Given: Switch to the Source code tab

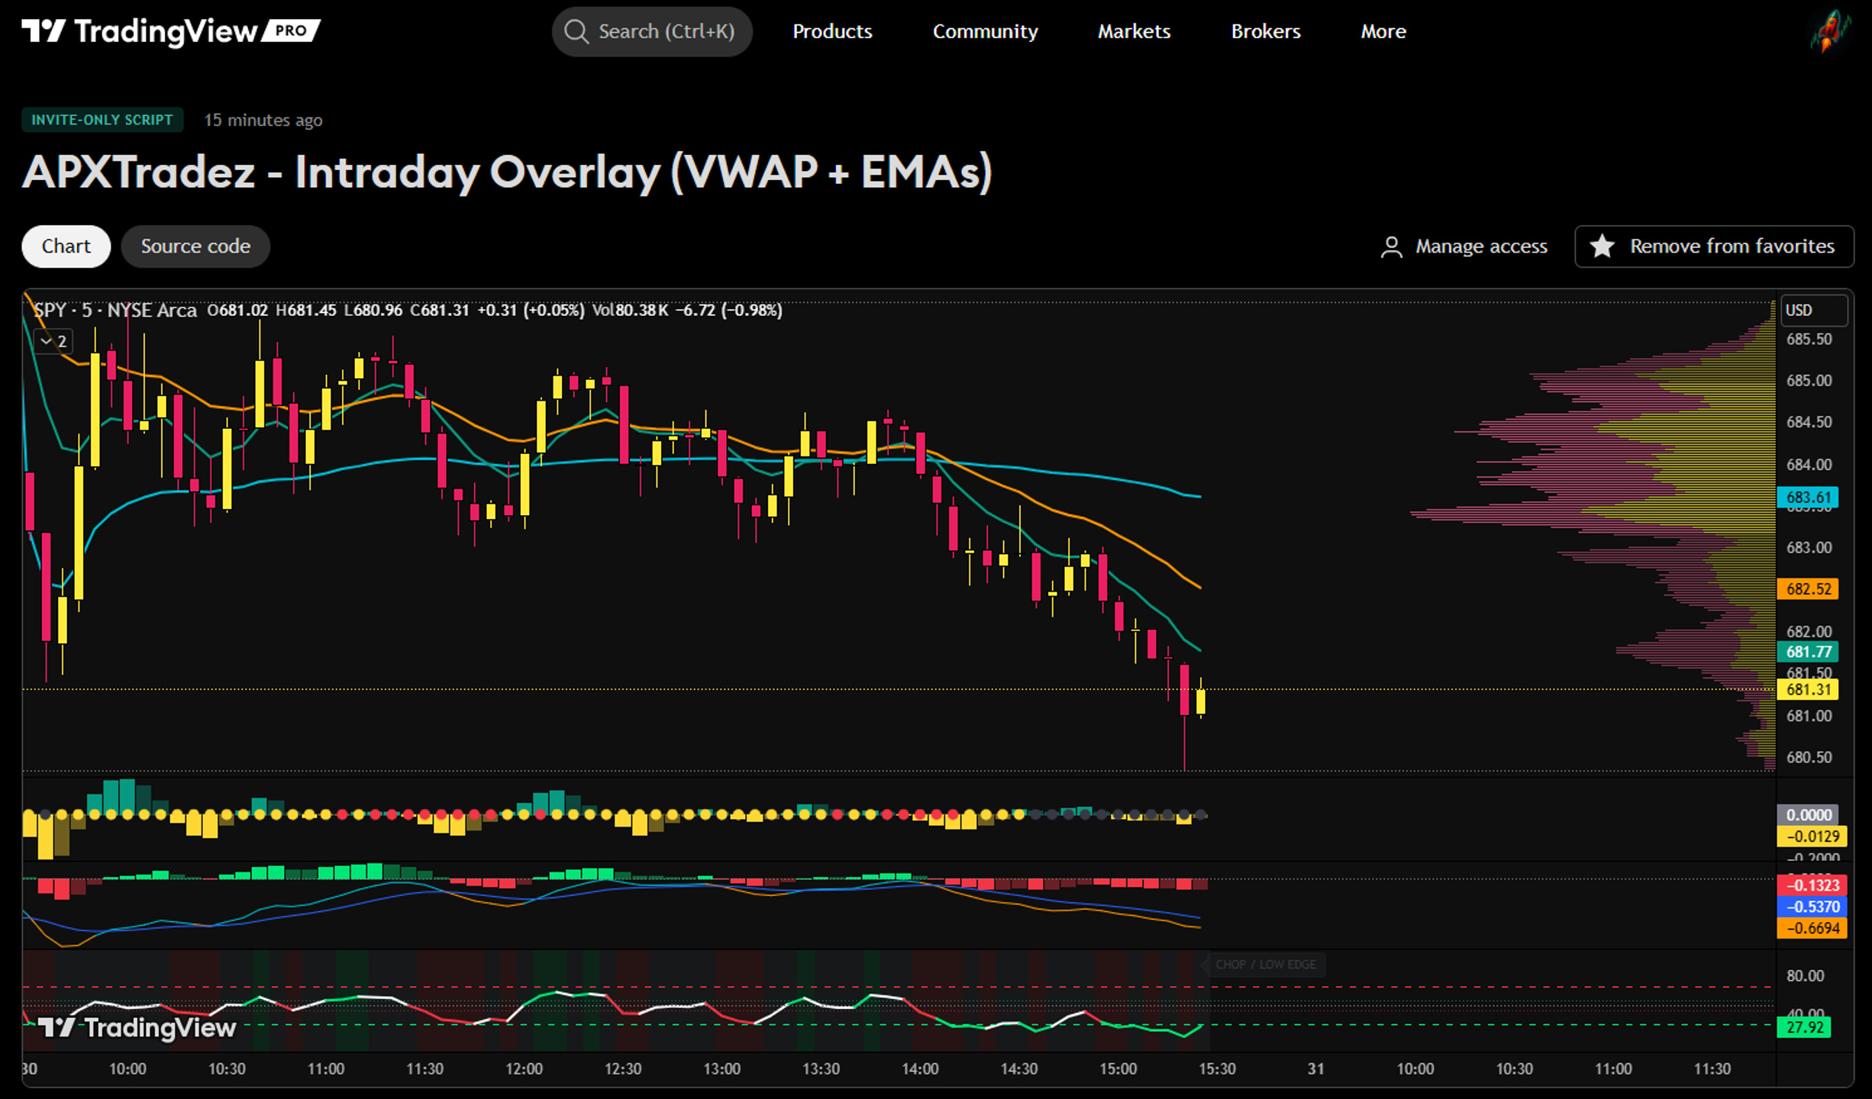Looking at the screenshot, I should coord(195,247).
